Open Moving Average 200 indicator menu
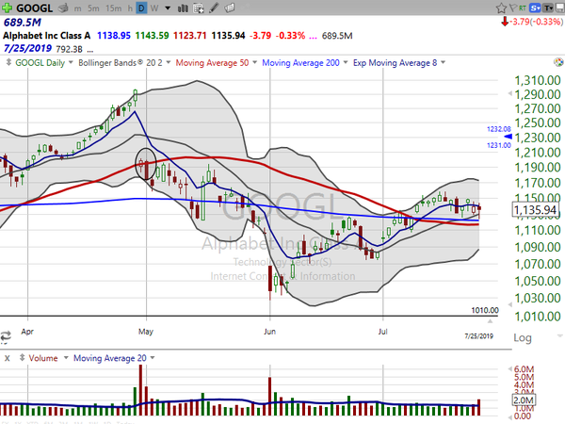Viewport: 565px width, 424px height. coord(301,63)
